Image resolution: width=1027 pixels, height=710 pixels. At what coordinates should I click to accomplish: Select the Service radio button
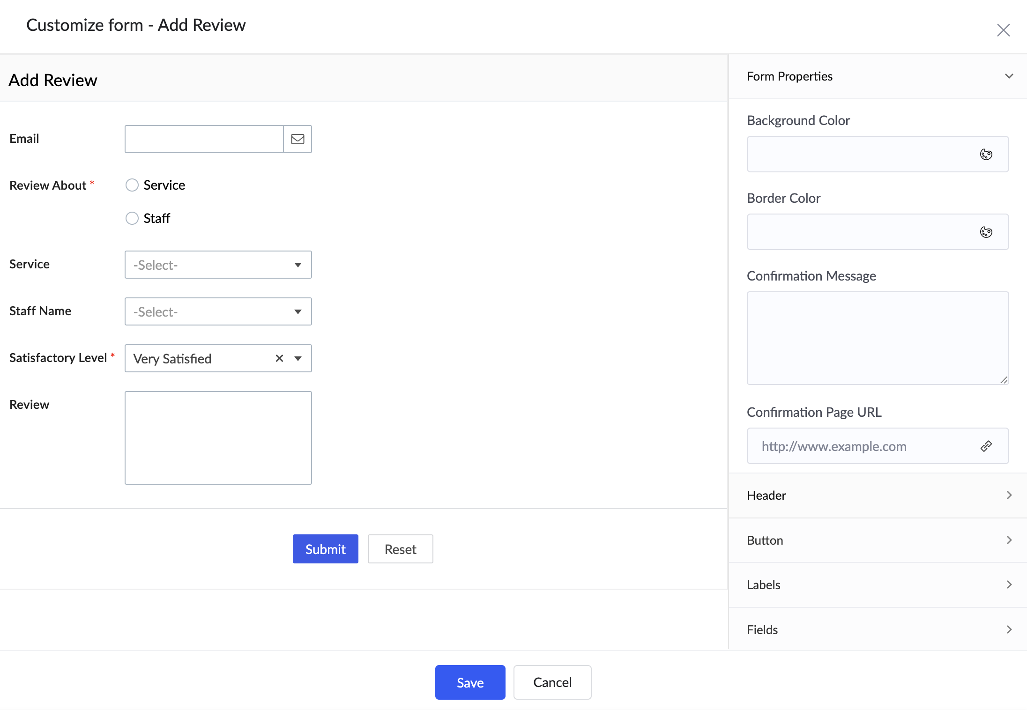coord(132,185)
